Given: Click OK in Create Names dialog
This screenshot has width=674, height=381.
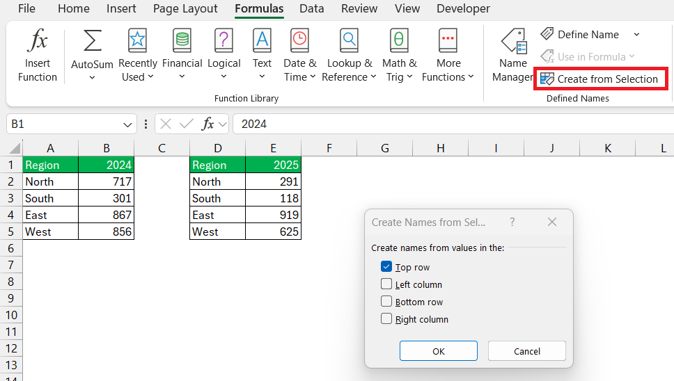Looking at the screenshot, I should [439, 351].
